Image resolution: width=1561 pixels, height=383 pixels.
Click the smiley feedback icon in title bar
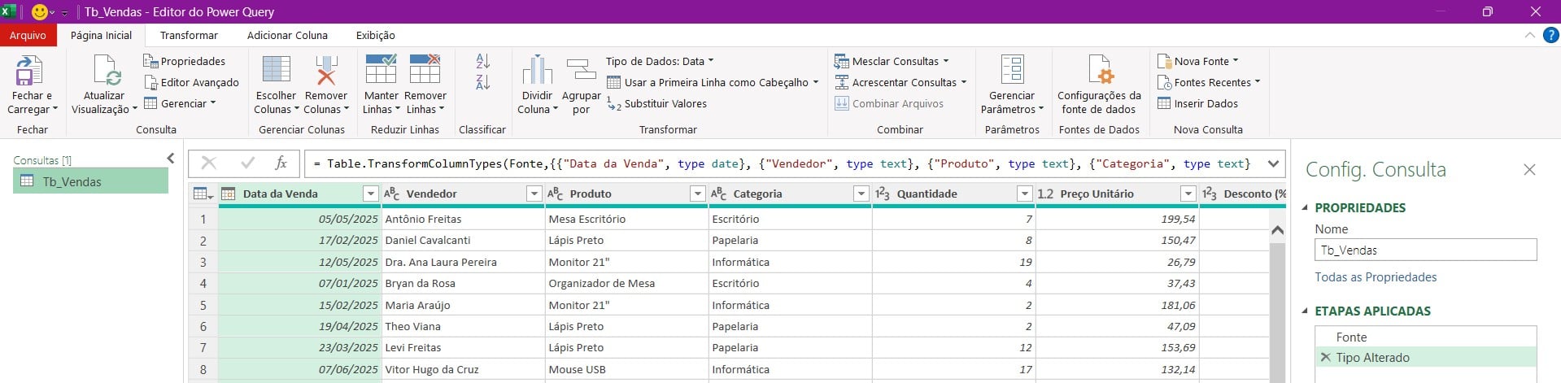(39, 12)
